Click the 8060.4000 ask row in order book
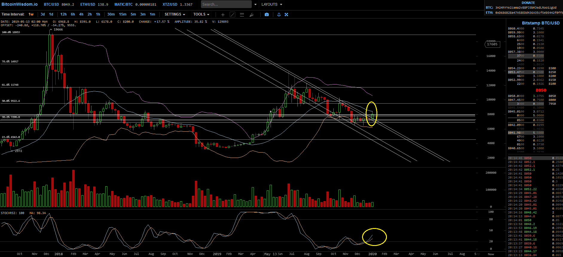This screenshot has height=257, width=563. 526,29
